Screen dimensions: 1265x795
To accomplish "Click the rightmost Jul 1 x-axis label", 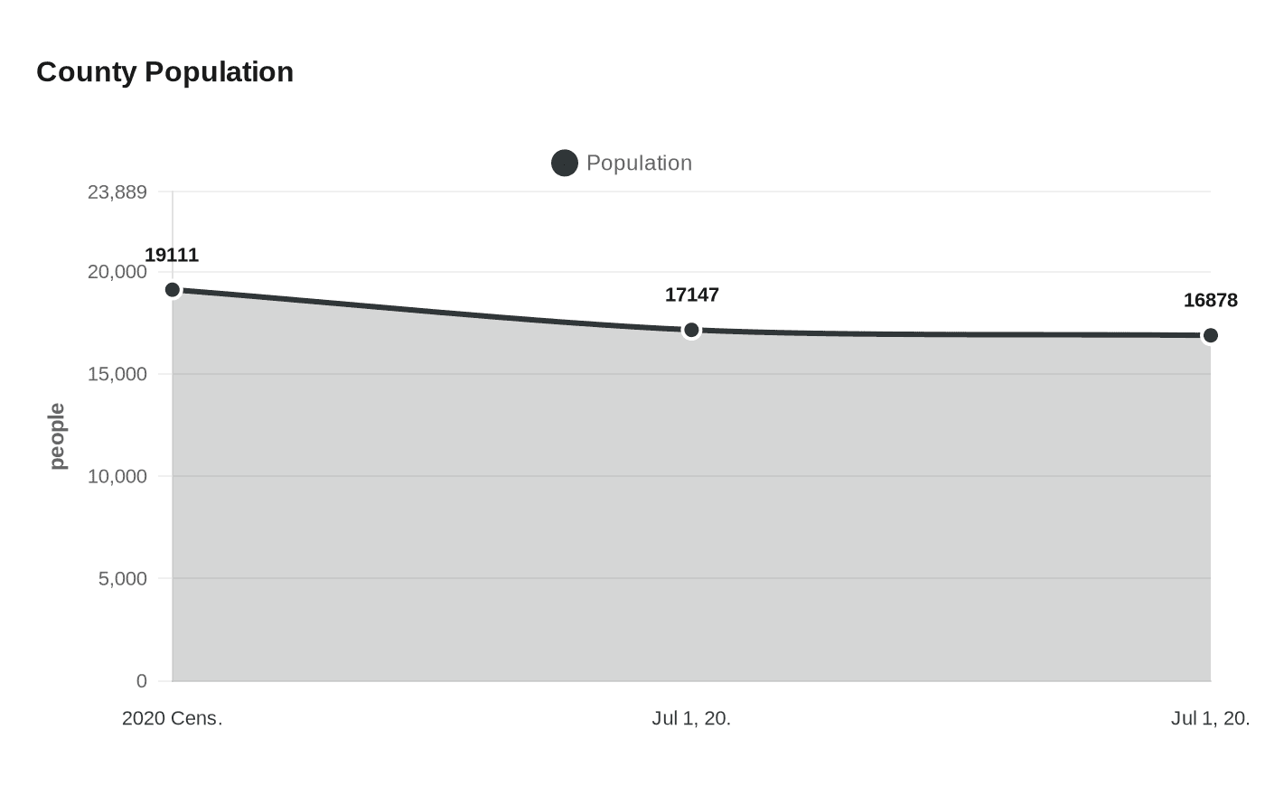I will click(x=1210, y=719).
